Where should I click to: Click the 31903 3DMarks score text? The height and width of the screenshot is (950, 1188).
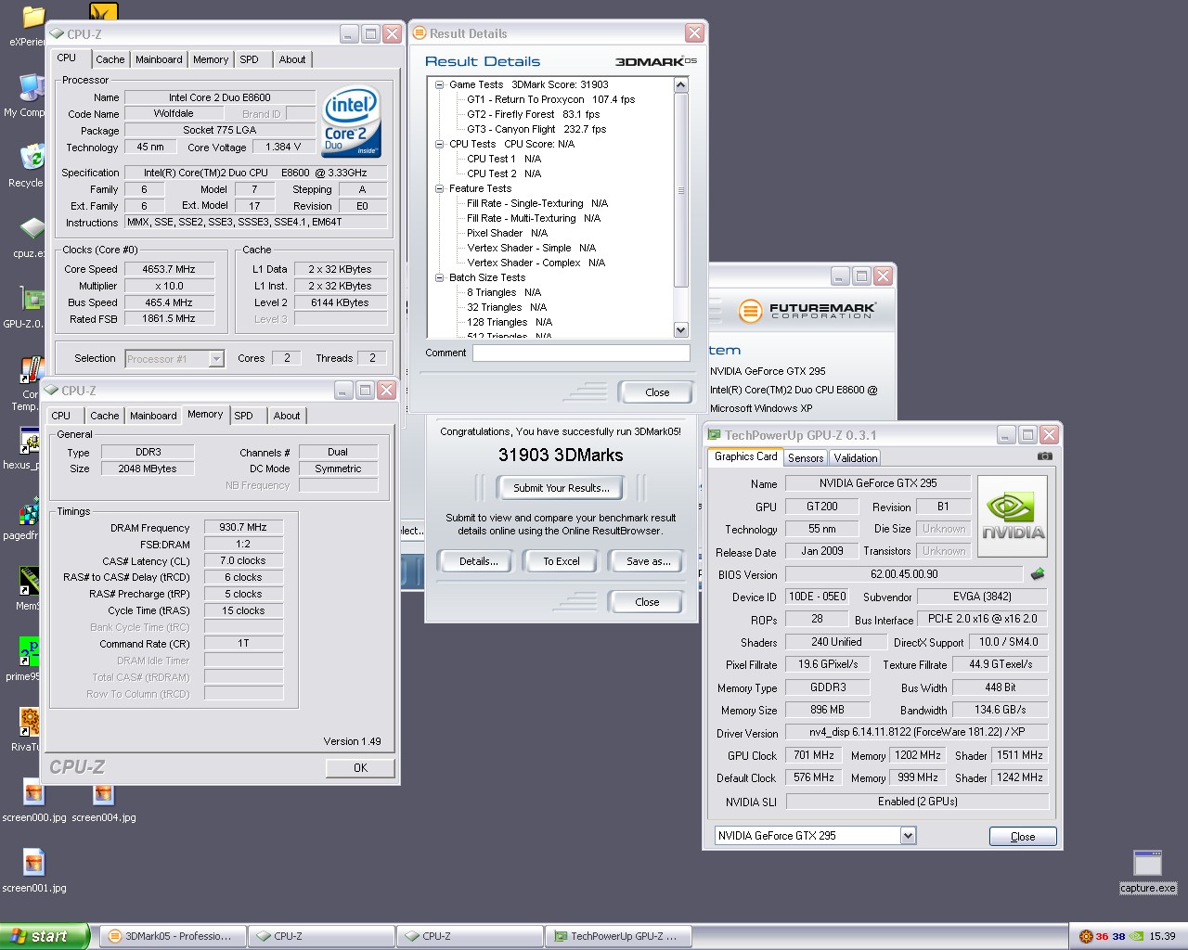pyautogui.click(x=561, y=456)
